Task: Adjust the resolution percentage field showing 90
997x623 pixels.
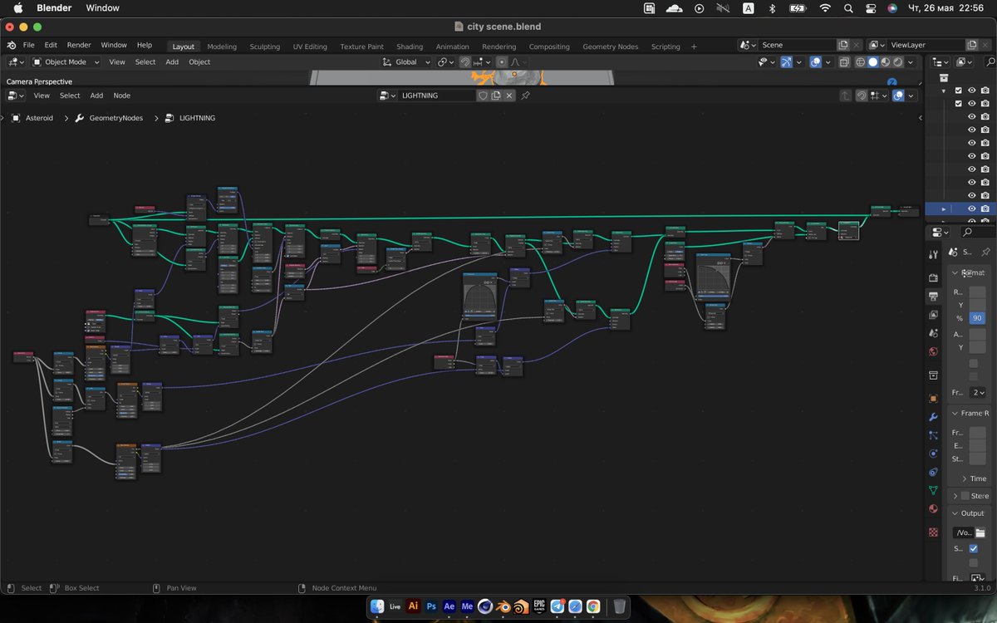Action: [x=977, y=318]
